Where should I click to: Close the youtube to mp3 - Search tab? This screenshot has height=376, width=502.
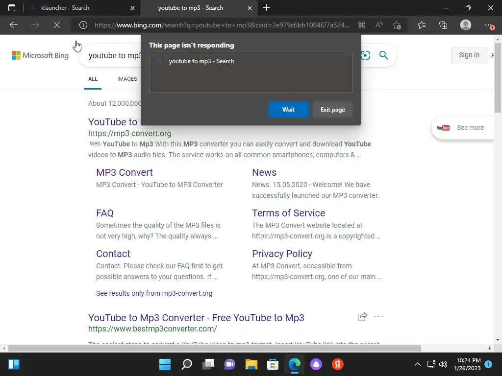tap(250, 8)
